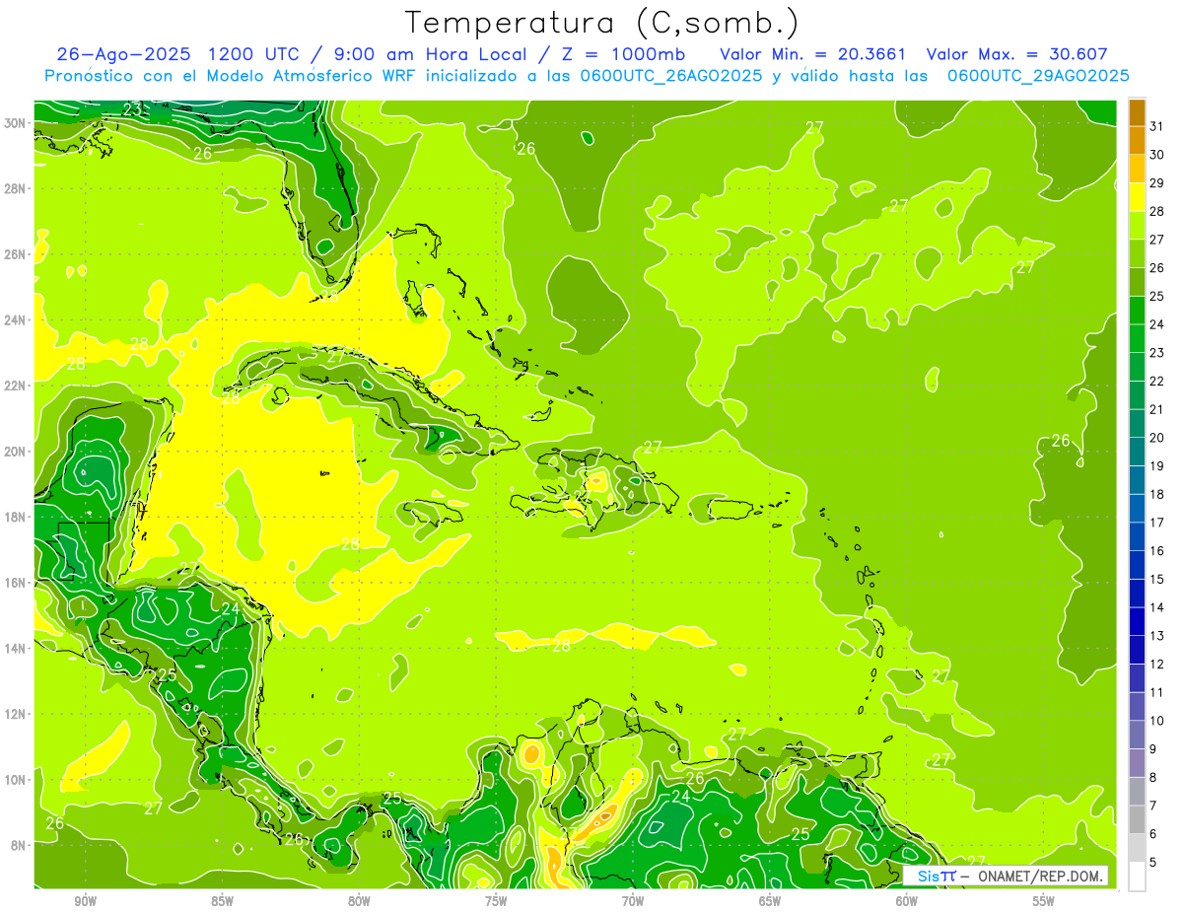
Task: Pick the olive-green swatch between 25 and 26
Action: [x=1137, y=282]
